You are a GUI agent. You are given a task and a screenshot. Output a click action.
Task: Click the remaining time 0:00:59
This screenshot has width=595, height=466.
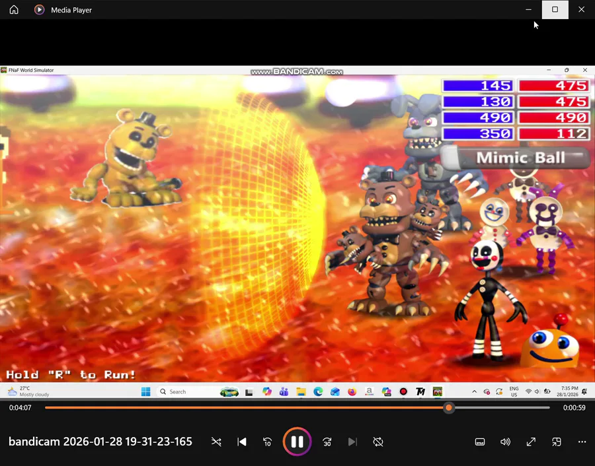574,408
